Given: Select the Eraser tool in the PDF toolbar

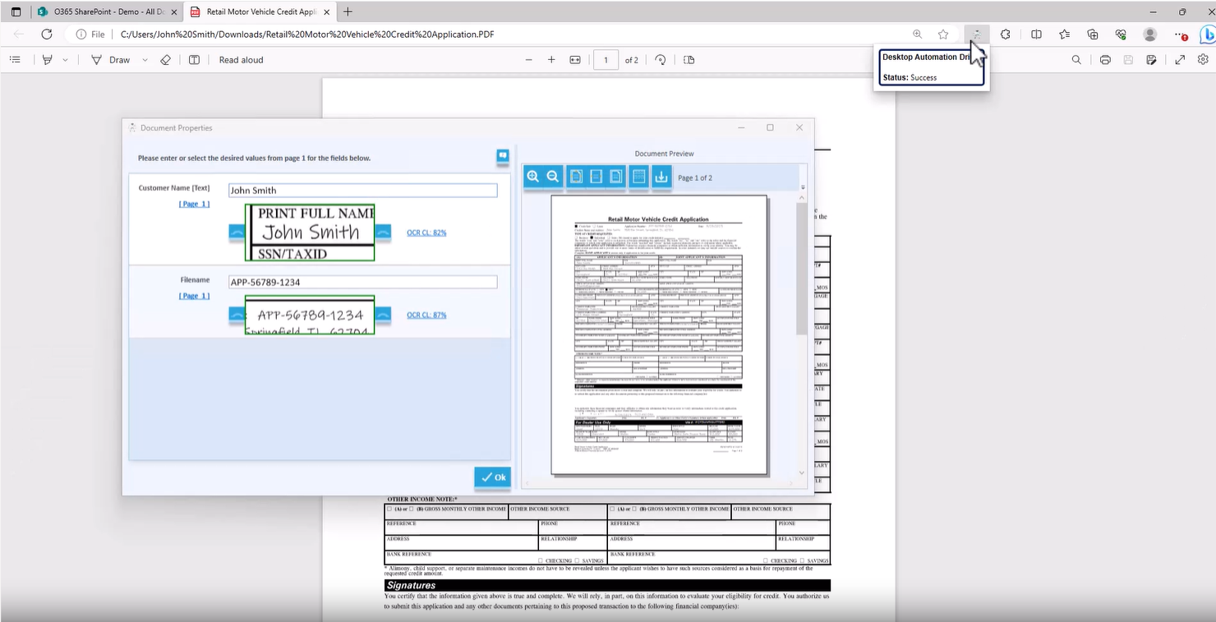Looking at the screenshot, I should click(x=166, y=59).
